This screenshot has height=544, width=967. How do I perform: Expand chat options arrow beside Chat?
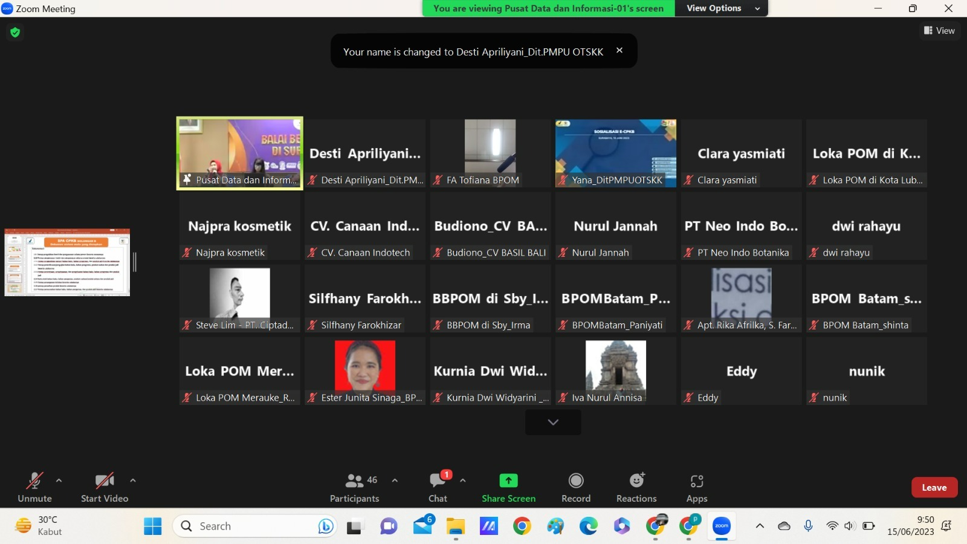[x=463, y=481]
